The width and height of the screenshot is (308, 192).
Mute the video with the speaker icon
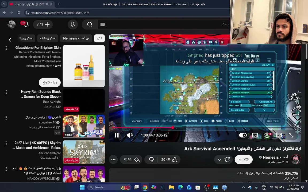point(130,135)
